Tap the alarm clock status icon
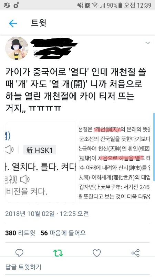155x277 pixels. pos(87,5)
